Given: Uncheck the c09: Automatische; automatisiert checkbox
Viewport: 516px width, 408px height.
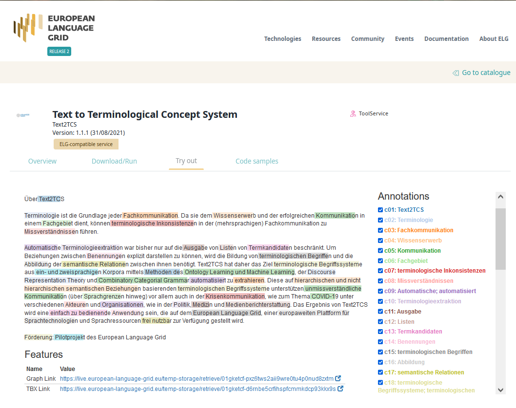Looking at the screenshot, I should [380, 291].
